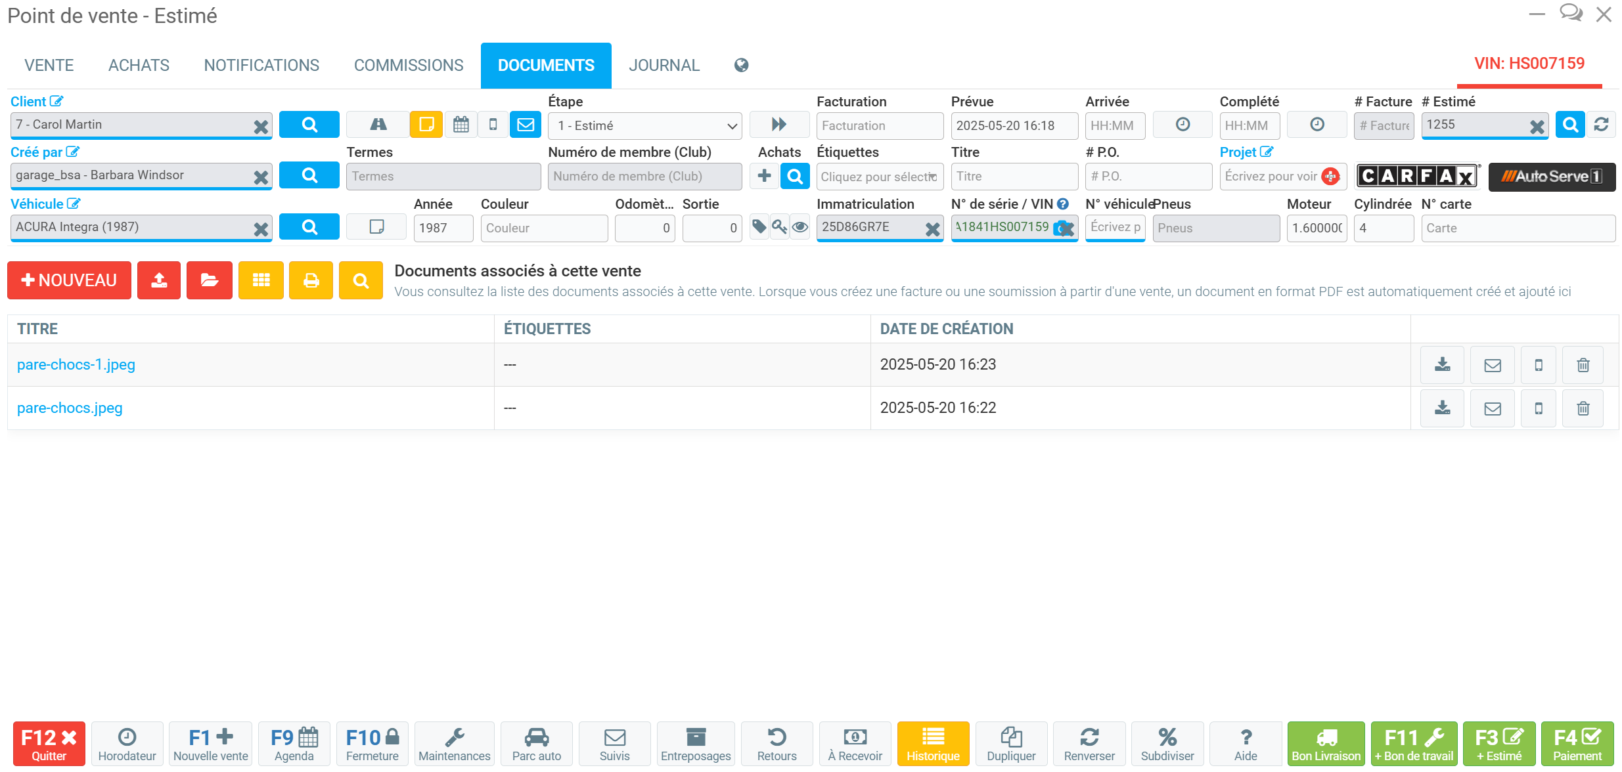Toggle the yellow sticky note button
Screen dimensions: 1622x772
click(x=426, y=125)
